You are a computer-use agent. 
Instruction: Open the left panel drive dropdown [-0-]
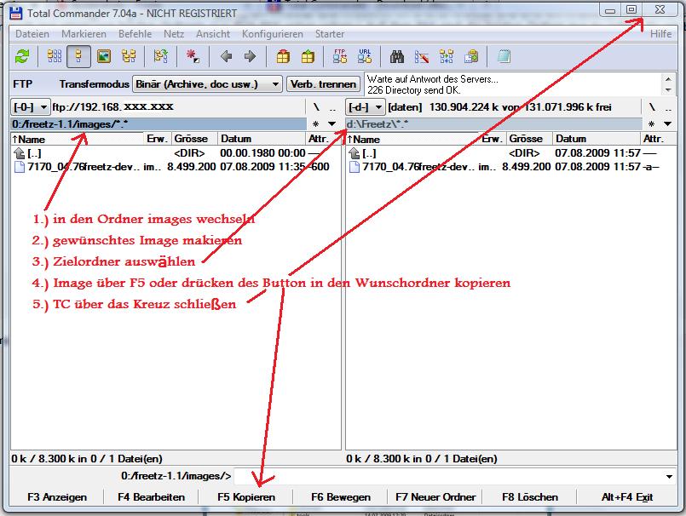30,107
